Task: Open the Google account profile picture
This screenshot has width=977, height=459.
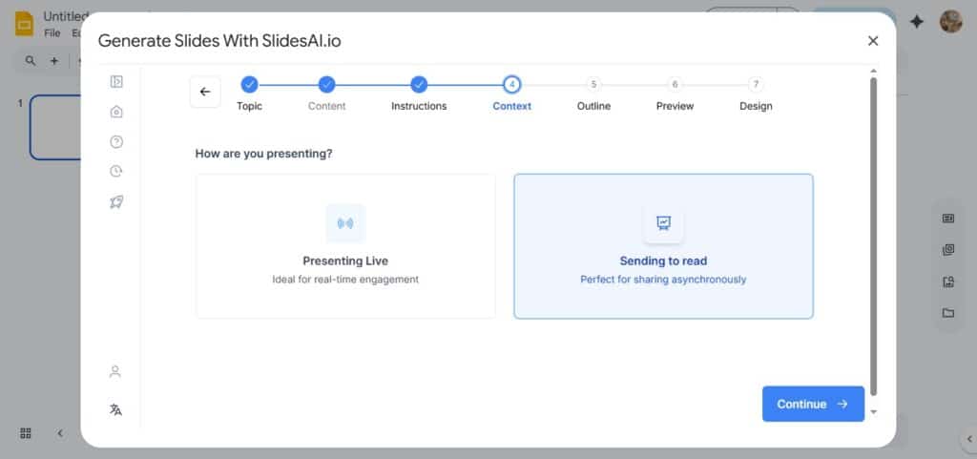Action: 950,21
